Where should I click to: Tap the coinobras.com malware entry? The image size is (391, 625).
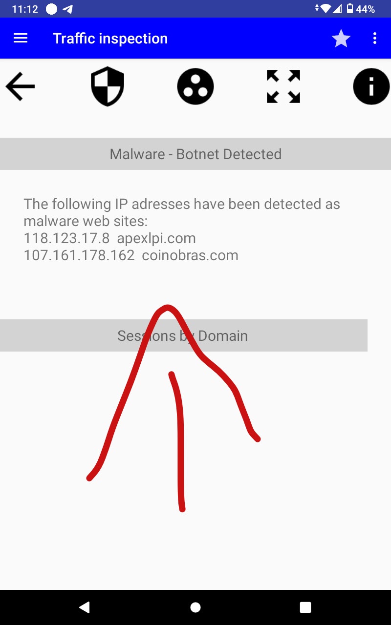pos(190,255)
